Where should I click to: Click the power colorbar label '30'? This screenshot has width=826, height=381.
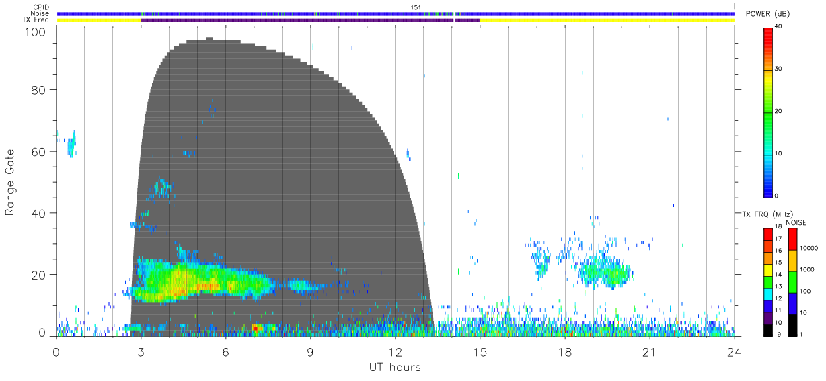[780, 69]
